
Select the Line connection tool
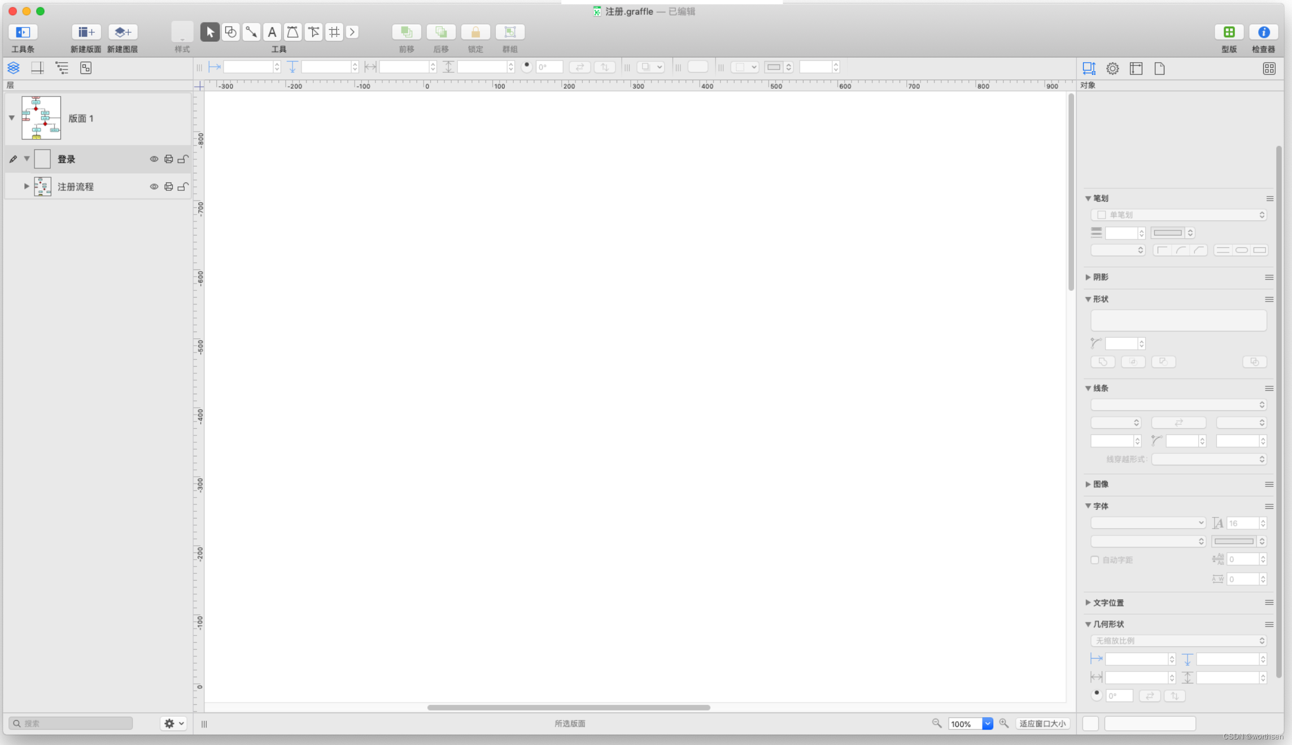[x=251, y=32]
